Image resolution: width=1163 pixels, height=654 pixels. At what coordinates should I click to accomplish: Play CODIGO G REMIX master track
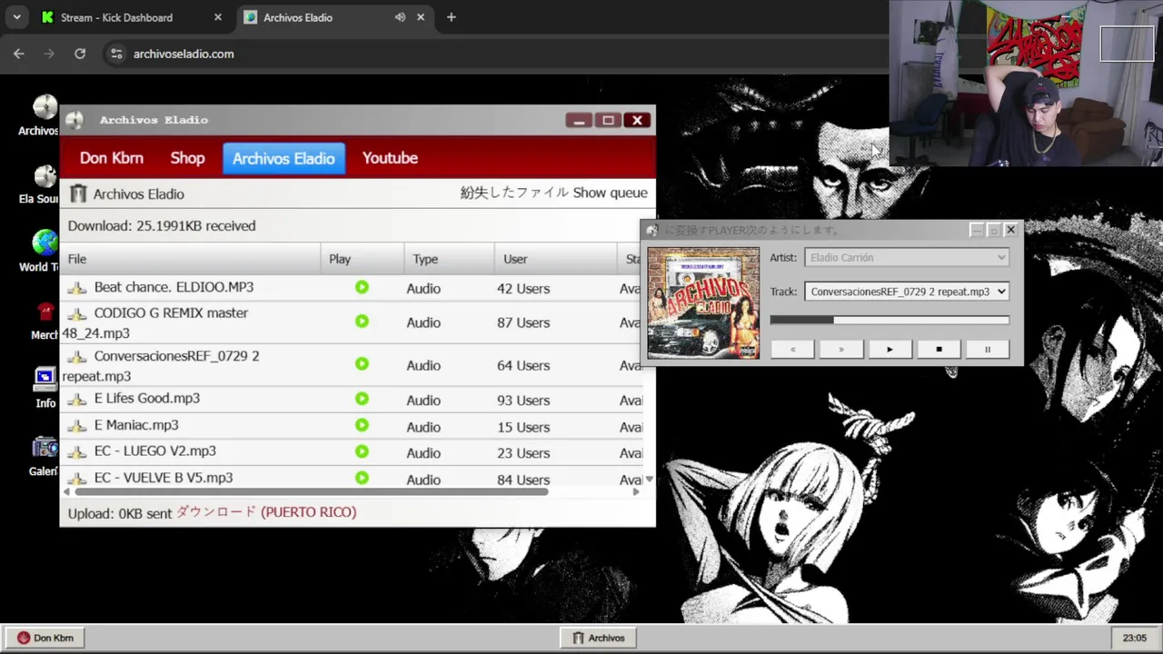362,322
